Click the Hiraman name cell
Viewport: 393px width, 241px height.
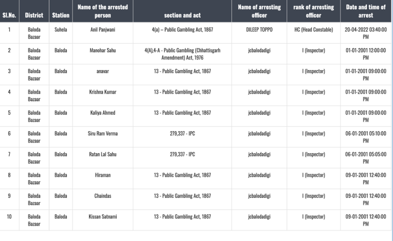point(103,175)
